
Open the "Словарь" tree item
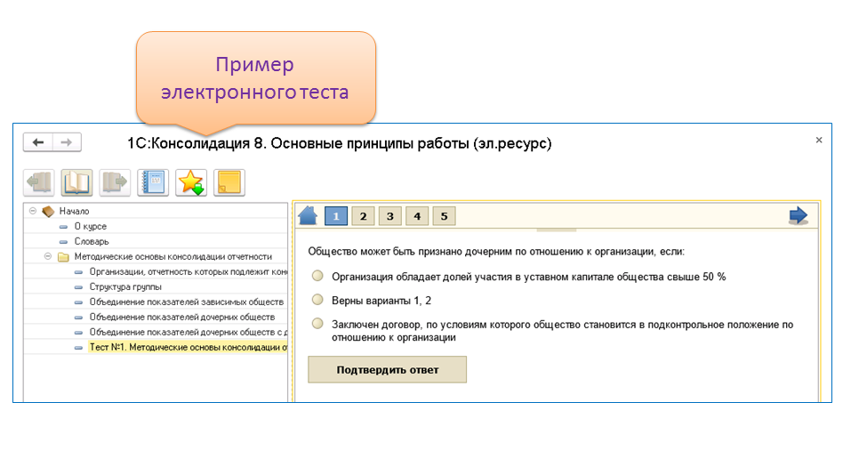pos(92,241)
